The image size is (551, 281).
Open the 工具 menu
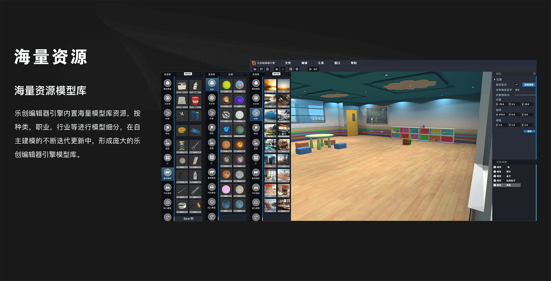click(x=321, y=63)
